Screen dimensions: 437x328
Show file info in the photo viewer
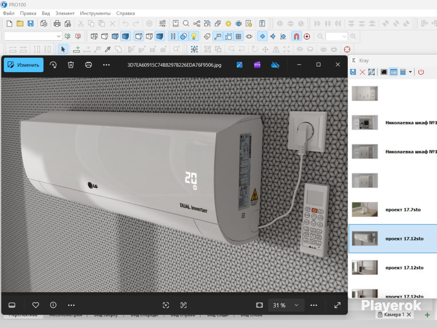pyautogui.click(x=53, y=305)
